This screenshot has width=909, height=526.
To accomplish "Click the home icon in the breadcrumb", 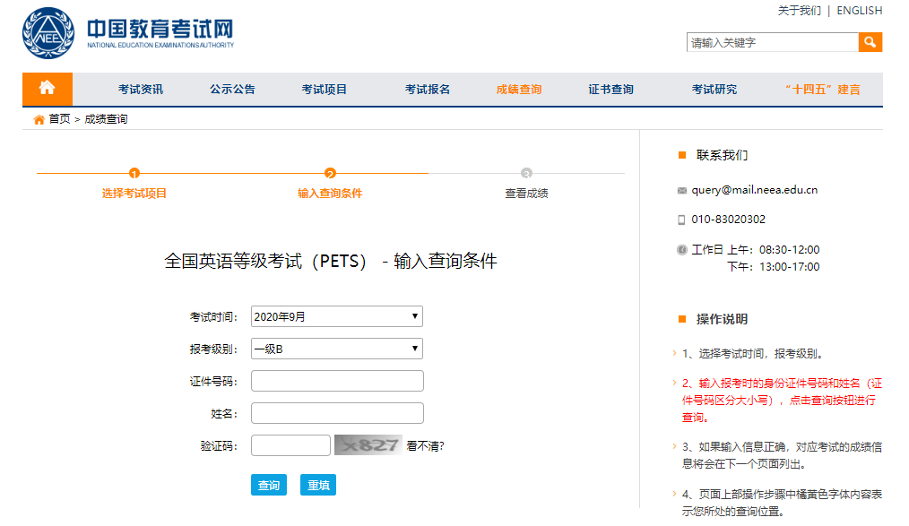I will point(36,117).
